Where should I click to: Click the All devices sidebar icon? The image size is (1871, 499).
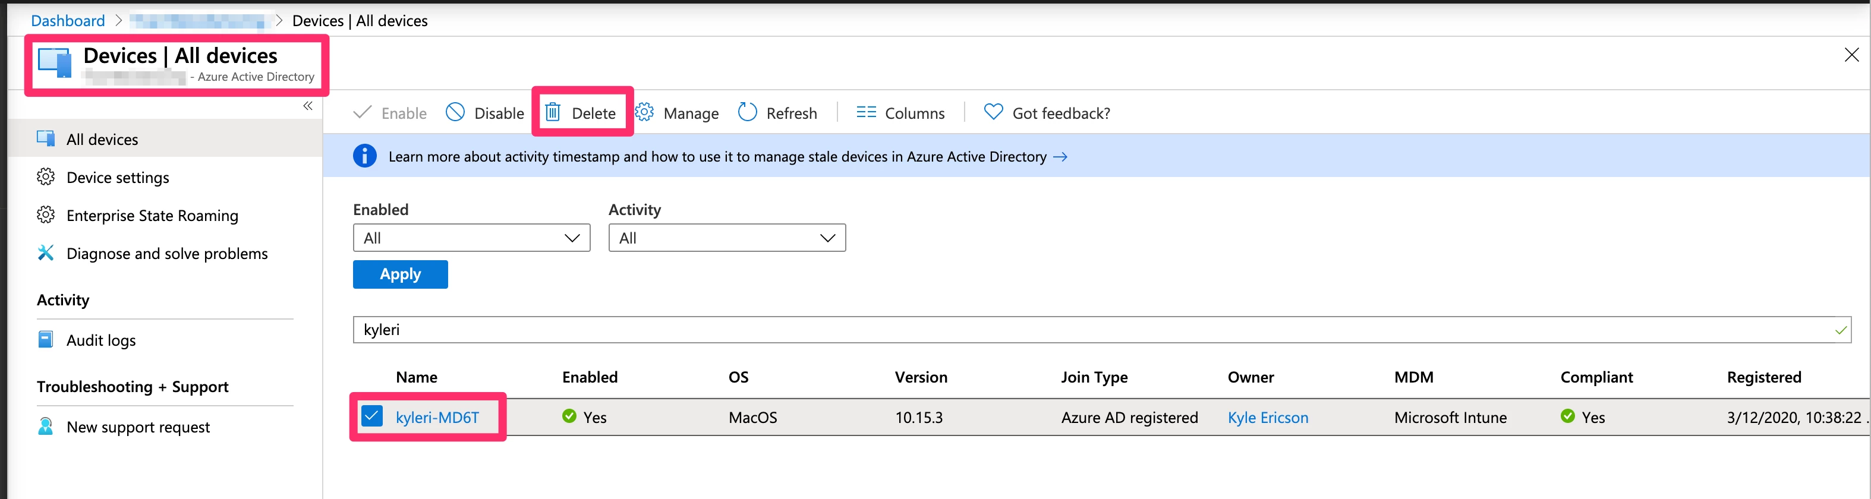[x=46, y=138]
